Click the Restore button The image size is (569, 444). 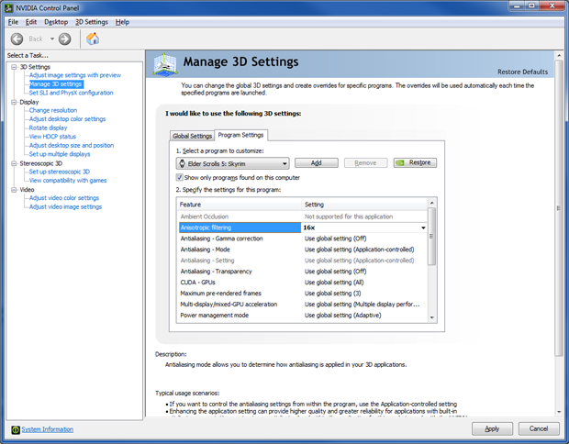click(x=415, y=163)
